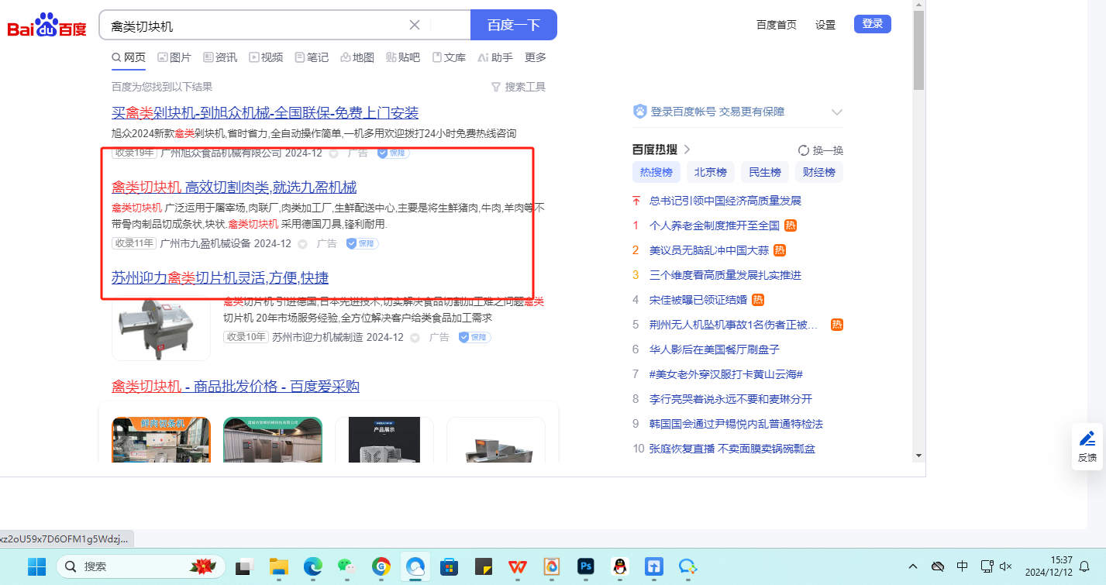
Task: Open the 搜索工具 filter options
Action: [x=519, y=87]
